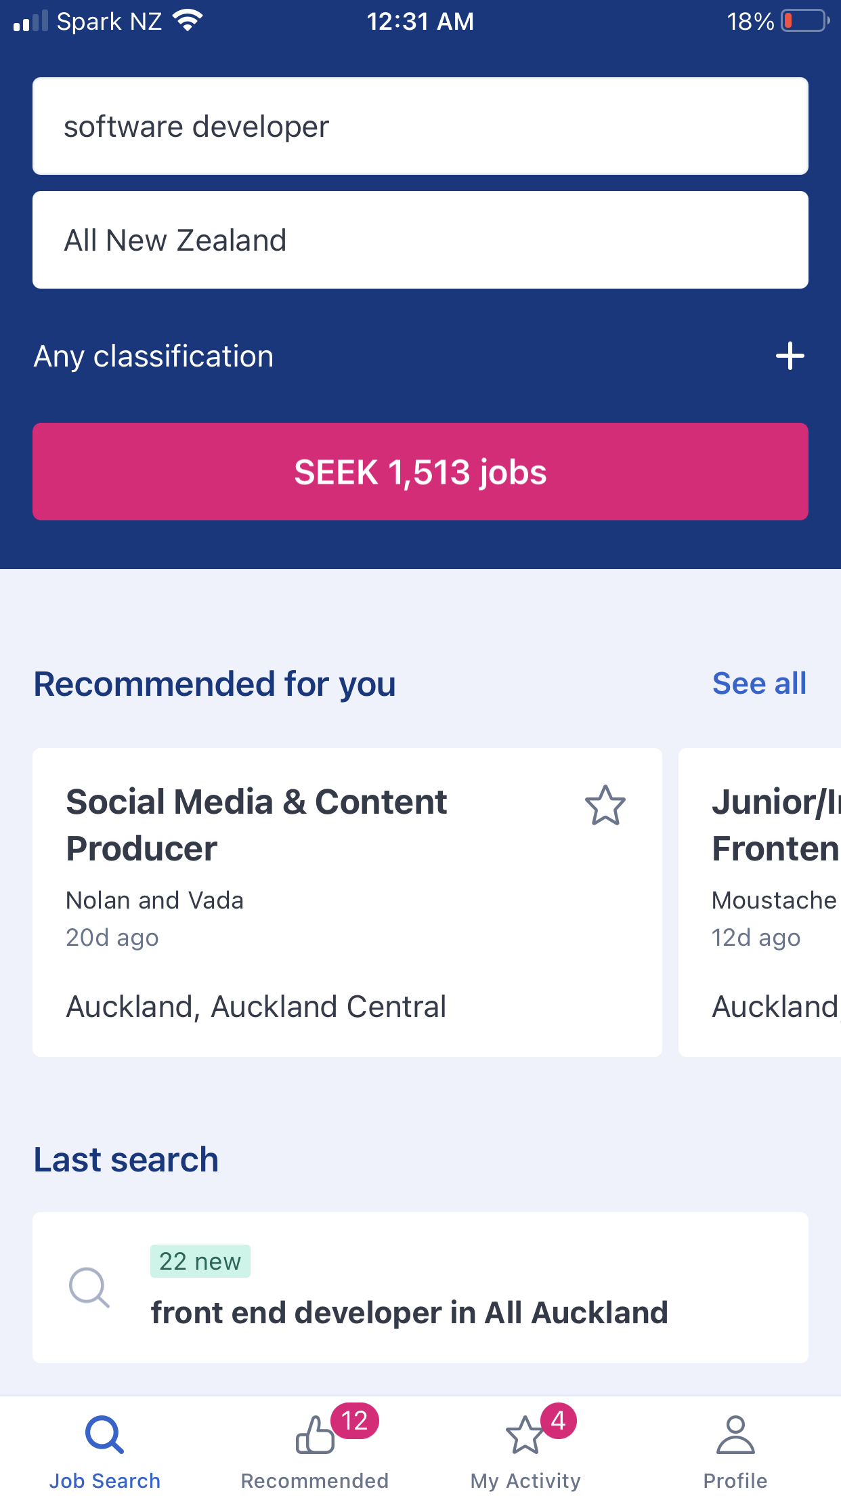Open the Profile person icon

click(735, 1434)
